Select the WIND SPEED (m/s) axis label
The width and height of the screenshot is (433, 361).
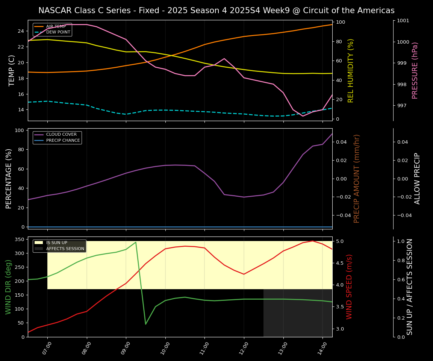pyautogui.click(x=349, y=287)
